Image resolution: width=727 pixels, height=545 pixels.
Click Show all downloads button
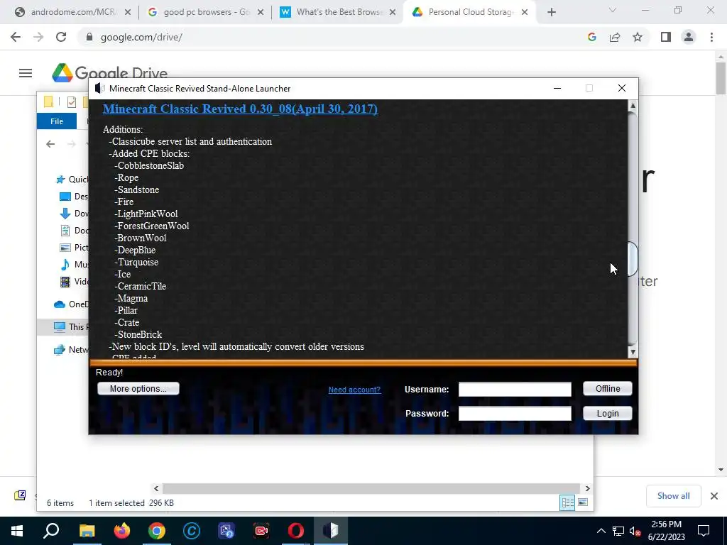[673, 496]
